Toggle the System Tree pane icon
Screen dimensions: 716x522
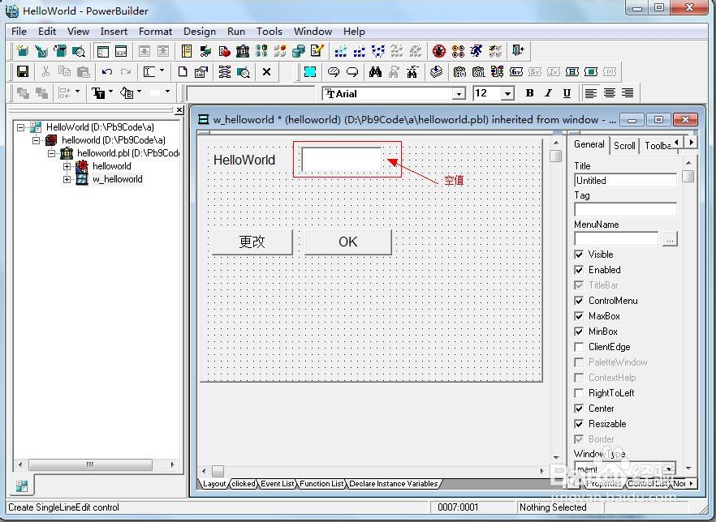[103, 50]
